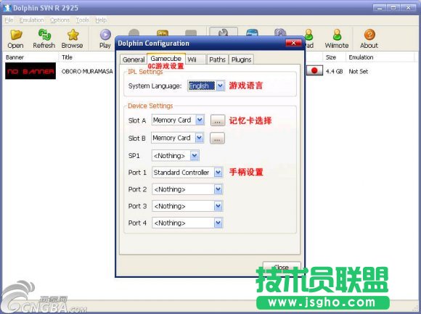Switch to the Wii tab
Screen dimensions: 421x314
(x=195, y=59)
